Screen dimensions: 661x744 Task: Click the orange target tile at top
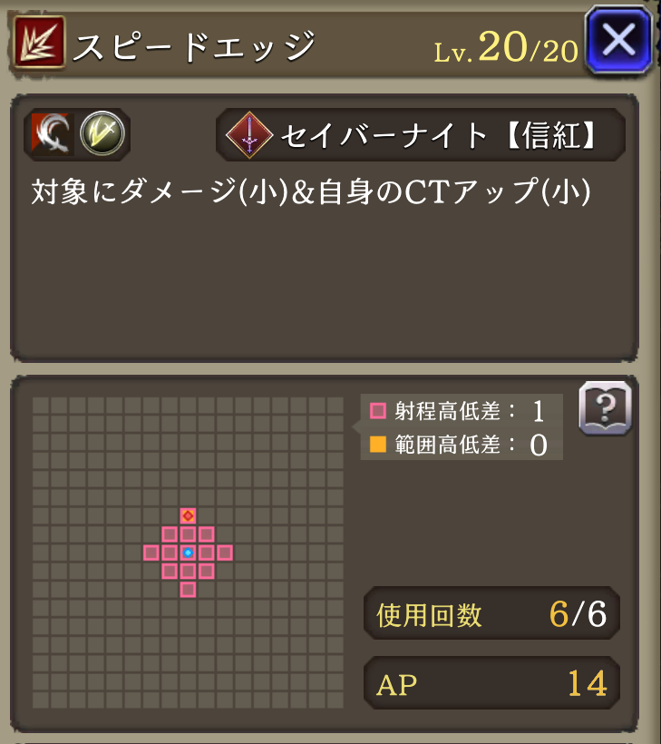coord(189,515)
